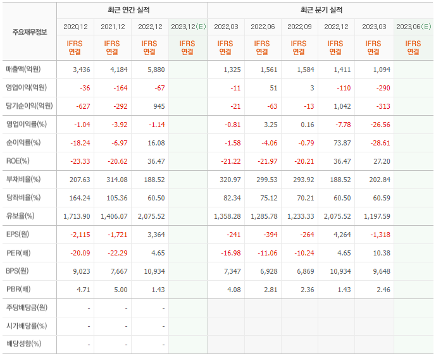Click EPS value -2,115
Image resolution: width=436 pixels, height=356 pixels.
[80, 235]
